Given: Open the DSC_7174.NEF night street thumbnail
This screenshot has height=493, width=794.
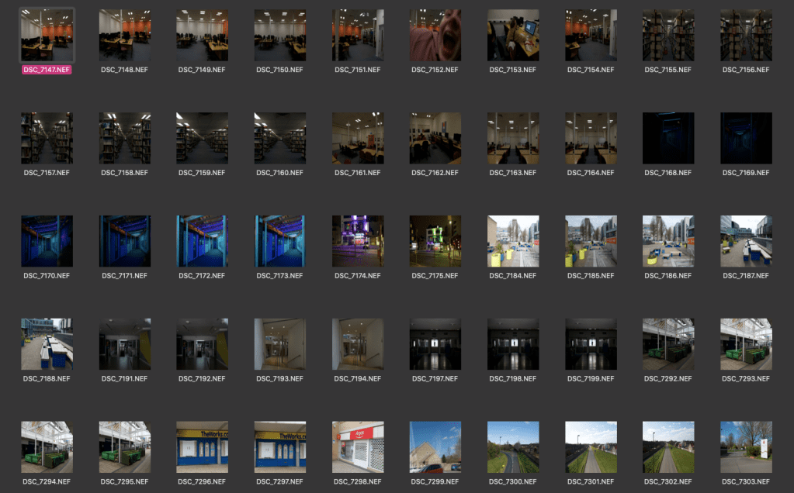Looking at the screenshot, I should tap(357, 241).
